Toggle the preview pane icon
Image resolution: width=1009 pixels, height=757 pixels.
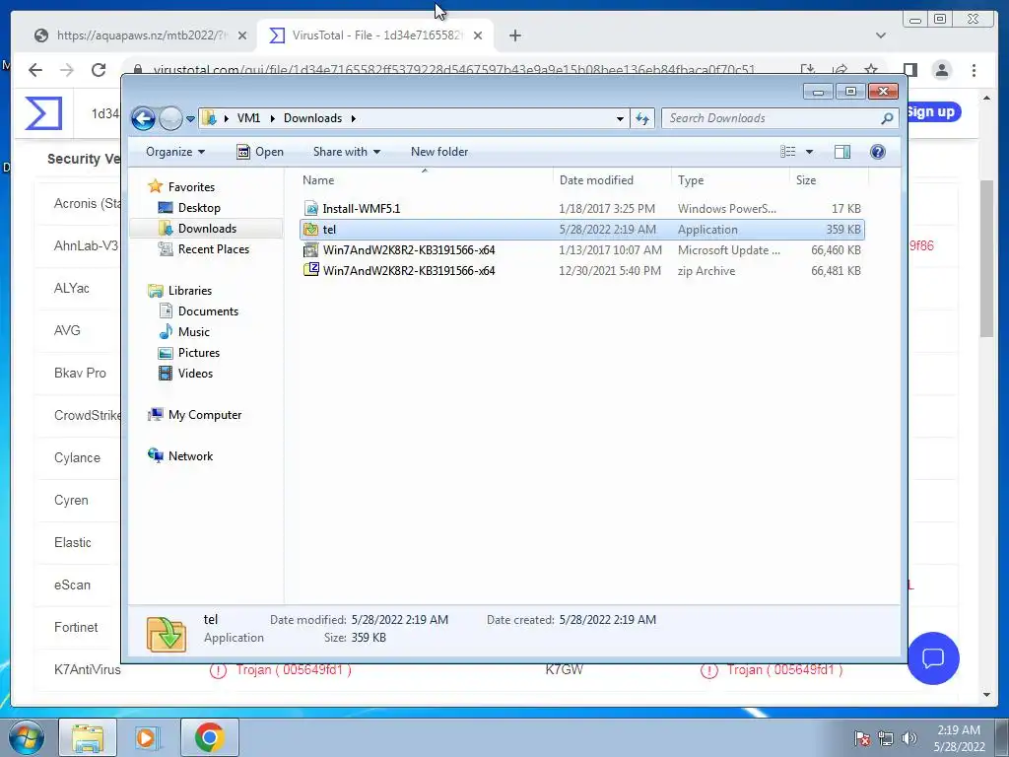click(842, 152)
